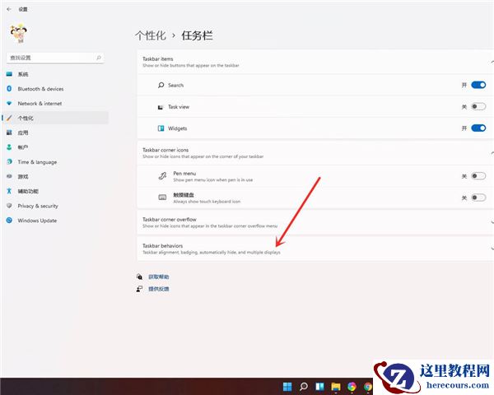494x395 pixels.
Task: Enable the 触摸键盘 touch keyboard toggle
Action: (x=478, y=197)
